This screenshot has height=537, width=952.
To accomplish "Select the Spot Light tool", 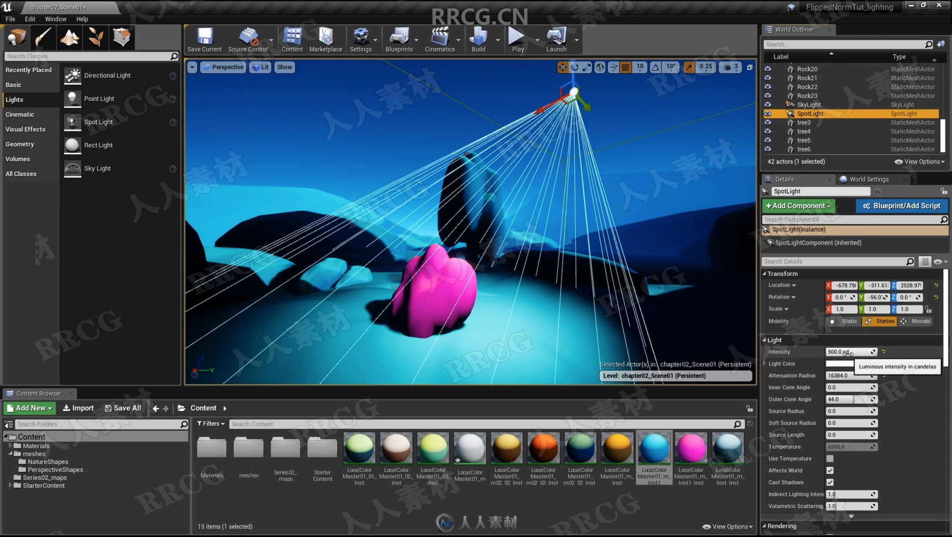I will coord(98,122).
